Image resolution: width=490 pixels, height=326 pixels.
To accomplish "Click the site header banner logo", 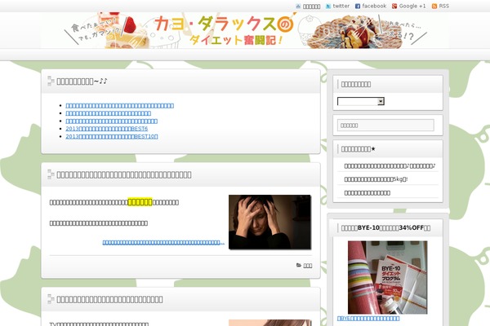I will coord(245,31).
